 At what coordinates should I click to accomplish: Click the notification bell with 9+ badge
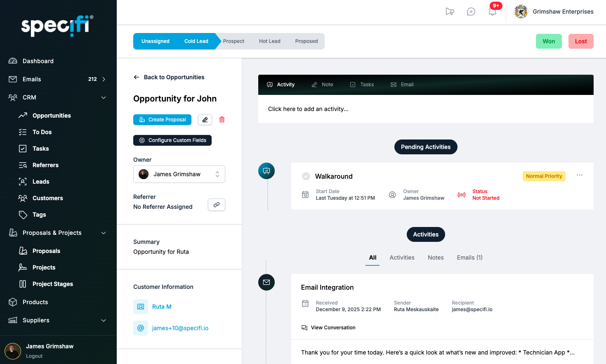492,12
